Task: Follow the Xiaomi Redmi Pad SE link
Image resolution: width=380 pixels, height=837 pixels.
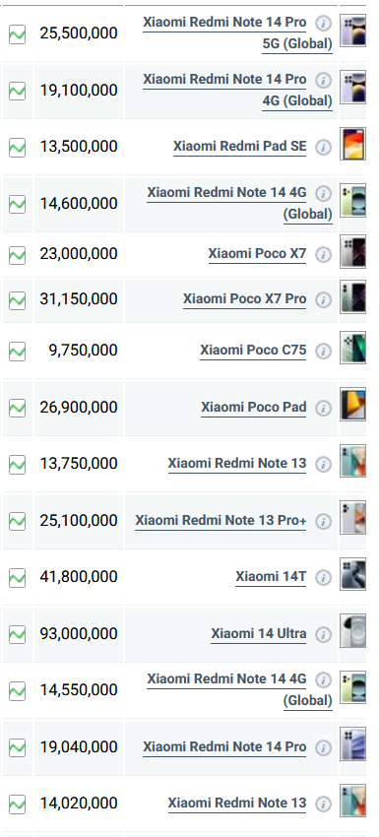Action: (239, 147)
